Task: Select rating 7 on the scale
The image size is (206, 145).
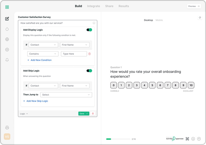Action: pyautogui.click(x=168, y=85)
